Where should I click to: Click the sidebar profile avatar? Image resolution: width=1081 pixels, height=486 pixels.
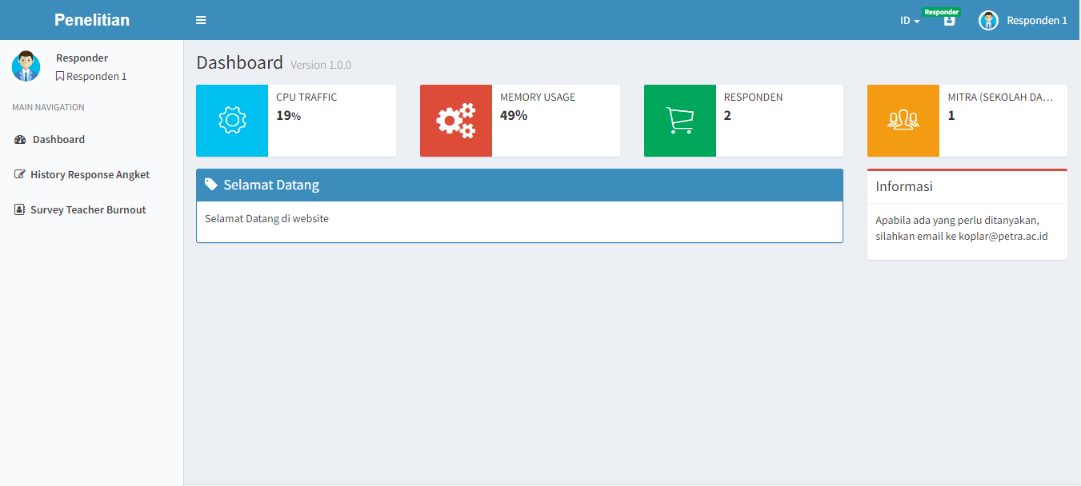26,66
